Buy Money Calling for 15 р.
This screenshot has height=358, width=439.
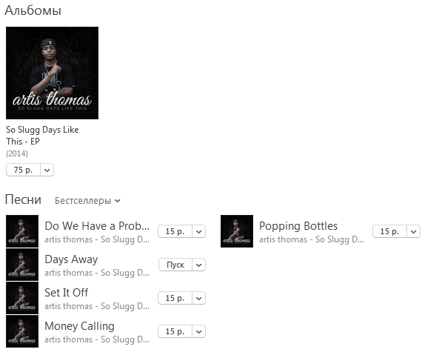point(175,331)
